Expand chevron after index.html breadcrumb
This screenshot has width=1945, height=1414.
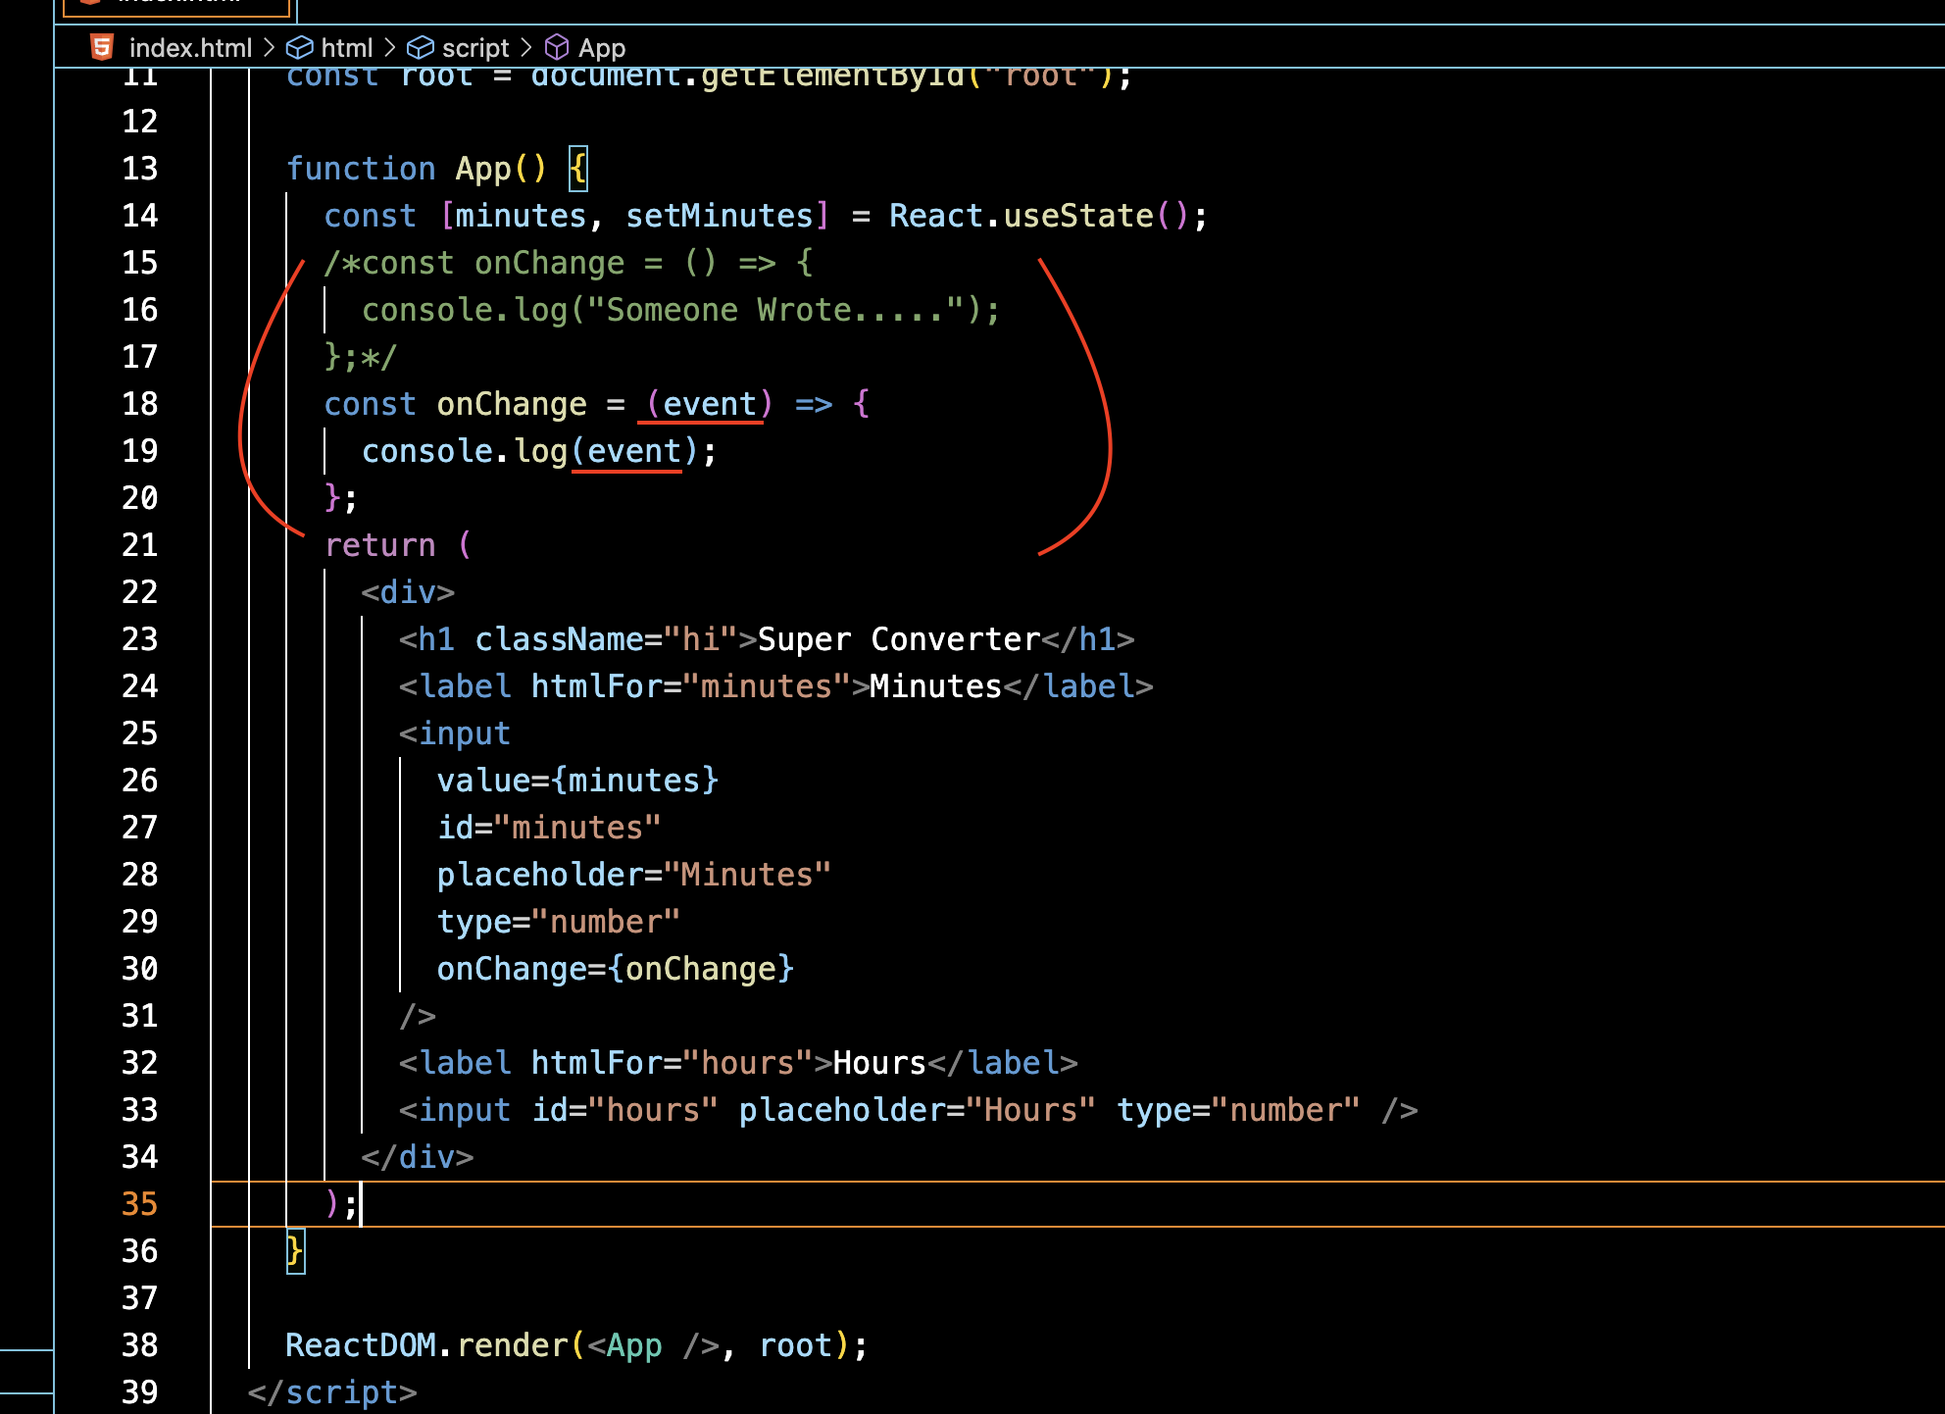tap(269, 47)
